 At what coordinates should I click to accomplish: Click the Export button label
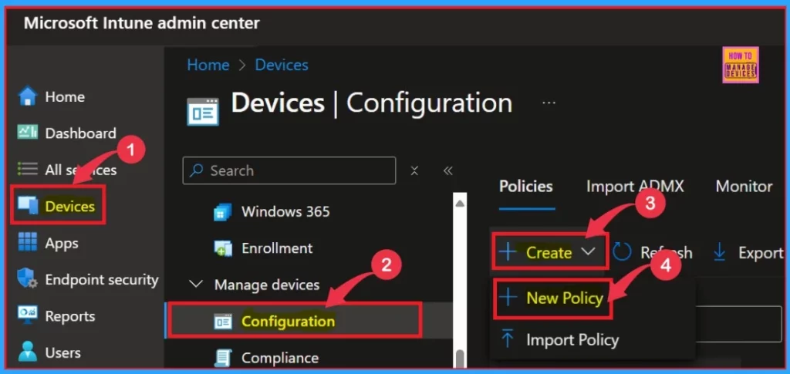click(760, 253)
